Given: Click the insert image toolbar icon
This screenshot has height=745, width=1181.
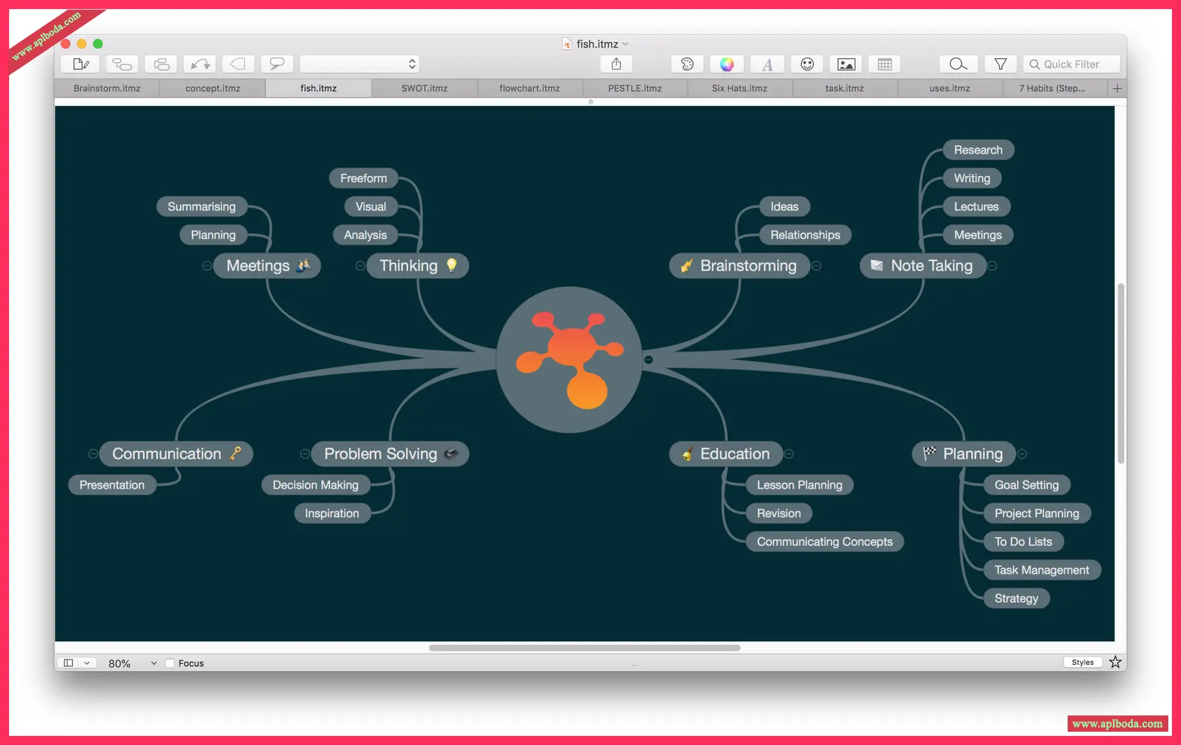Looking at the screenshot, I should (846, 64).
